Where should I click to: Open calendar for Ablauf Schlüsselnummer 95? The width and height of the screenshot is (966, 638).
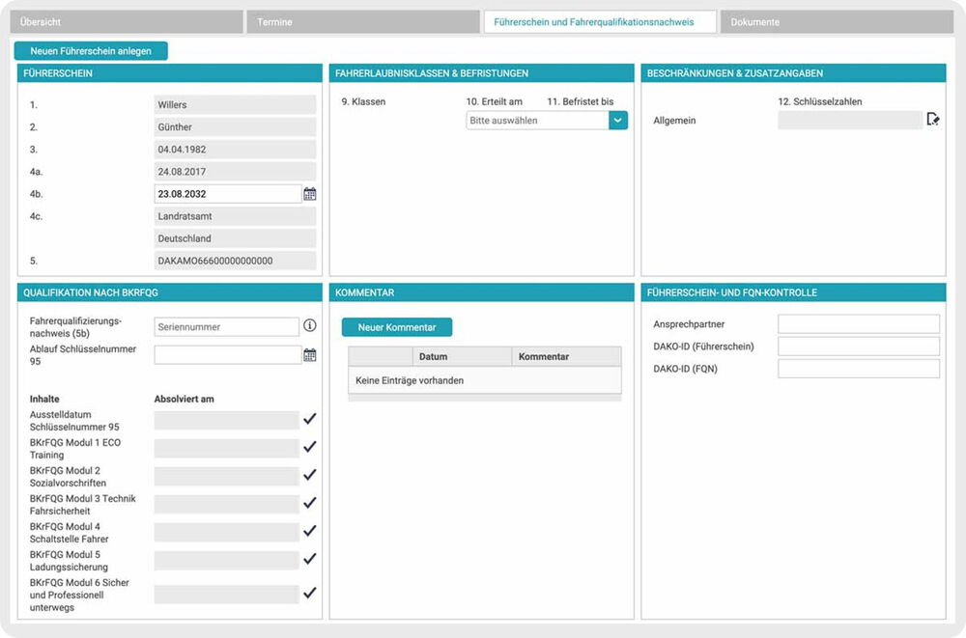pos(310,355)
